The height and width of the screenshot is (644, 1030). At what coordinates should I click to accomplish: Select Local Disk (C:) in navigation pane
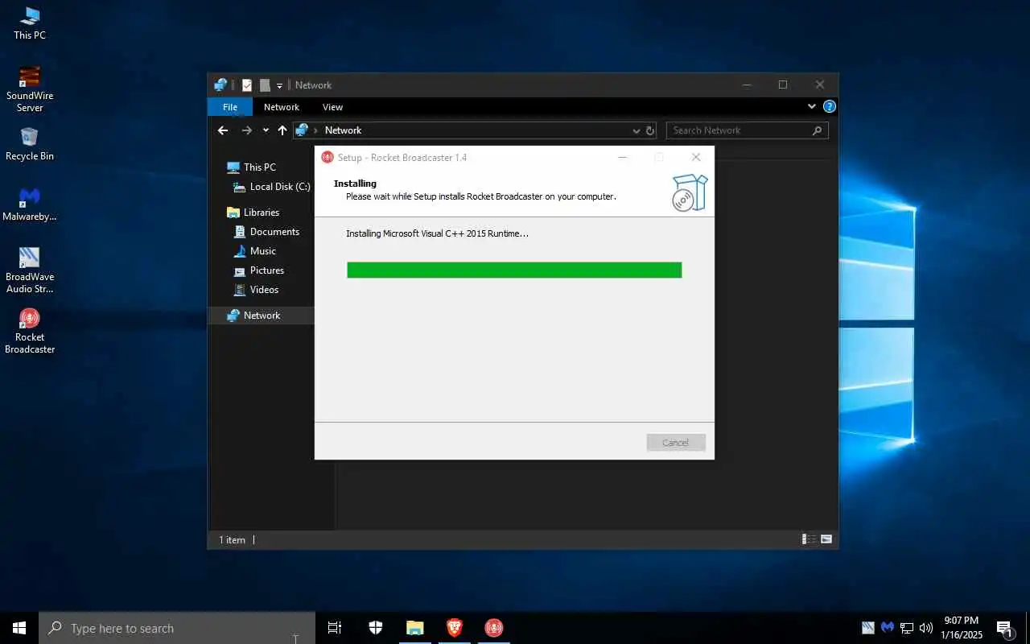(x=271, y=187)
